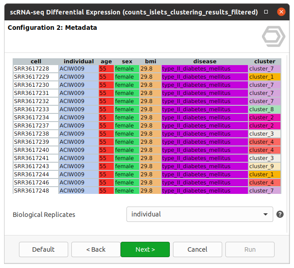The image size is (294, 268).
Task: Click cluster_3 in row SRR3617241
Action: coord(265,158)
